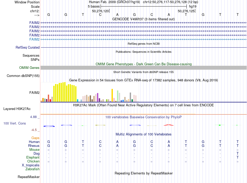The width and height of the screenshot is (247, 183).
Task: Click the T base in Elephant row
Action: point(238,157)
